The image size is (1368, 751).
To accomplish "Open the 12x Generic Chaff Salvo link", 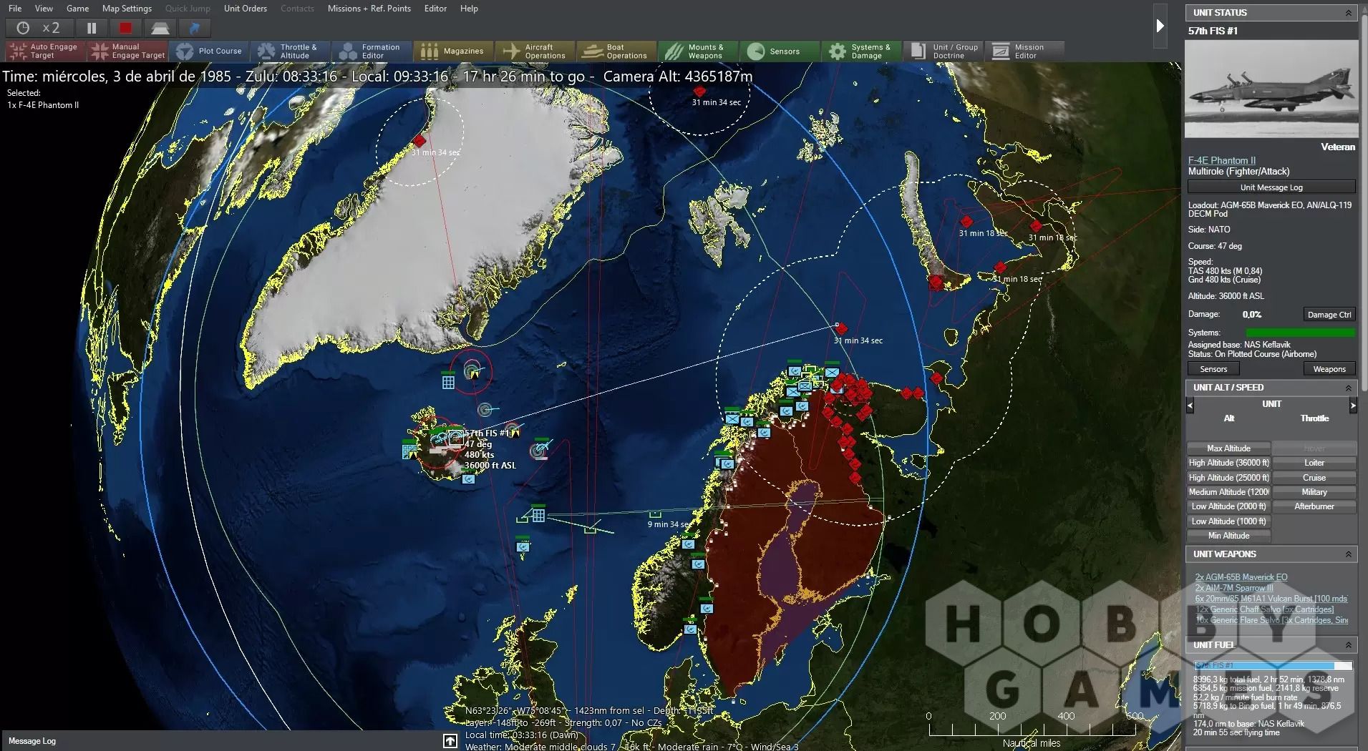I will 1264,609.
